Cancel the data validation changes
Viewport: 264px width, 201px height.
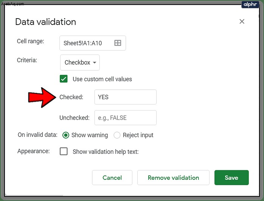coord(112,178)
